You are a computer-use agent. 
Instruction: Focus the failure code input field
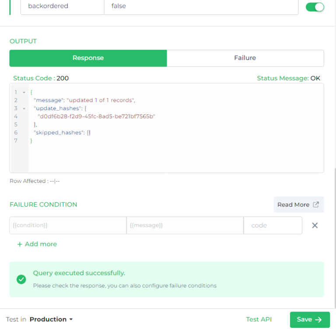pos(273,225)
